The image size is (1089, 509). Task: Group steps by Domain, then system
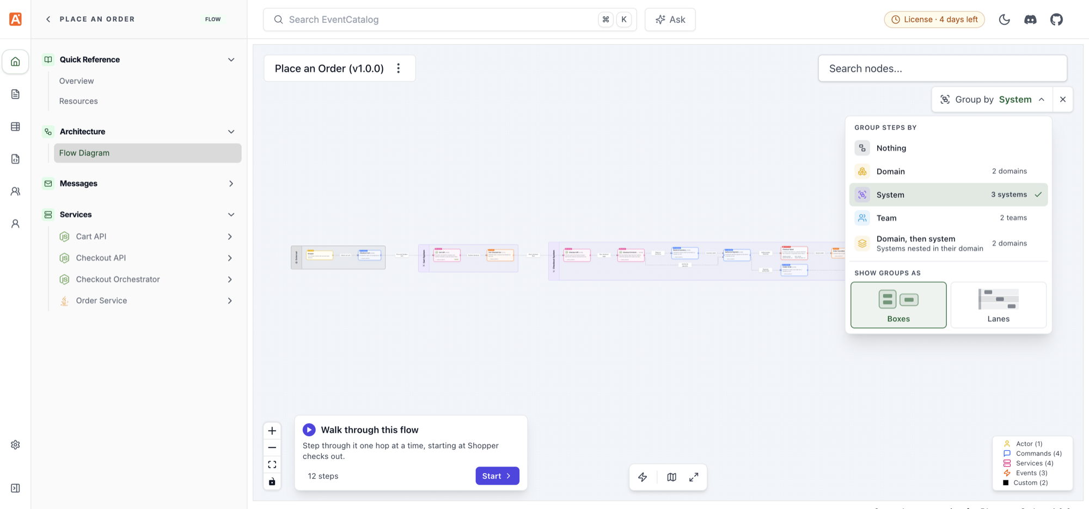pos(949,243)
